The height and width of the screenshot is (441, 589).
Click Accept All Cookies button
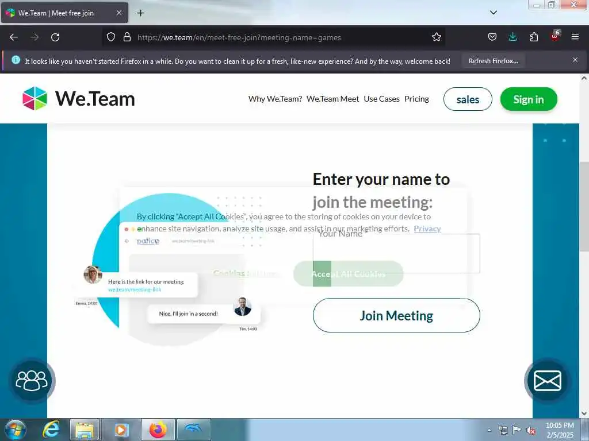pyautogui.click(x=348, y=274)
